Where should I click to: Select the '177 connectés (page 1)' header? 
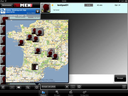click(14, 15)
